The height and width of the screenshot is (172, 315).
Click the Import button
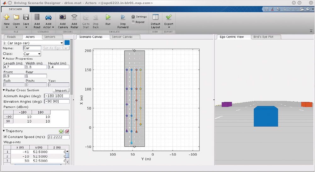(x=61, y=90)
